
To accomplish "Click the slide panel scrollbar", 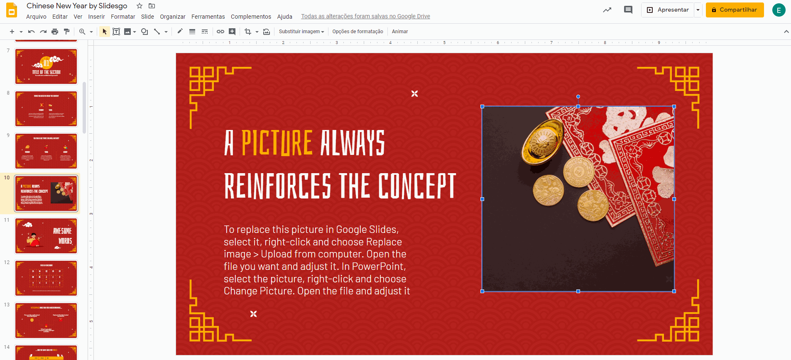I will (84, 108).
